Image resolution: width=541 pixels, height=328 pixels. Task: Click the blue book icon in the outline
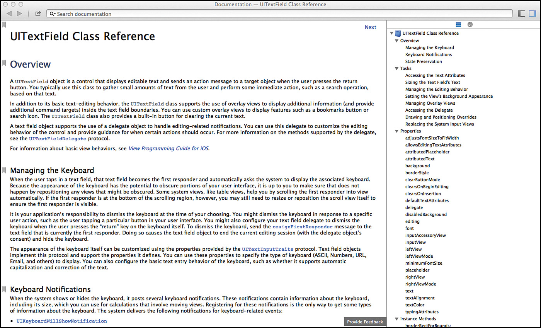coord(398,33)
